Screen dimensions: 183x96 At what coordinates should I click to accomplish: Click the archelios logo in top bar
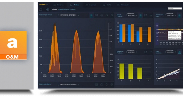click(x=43, y=5)
